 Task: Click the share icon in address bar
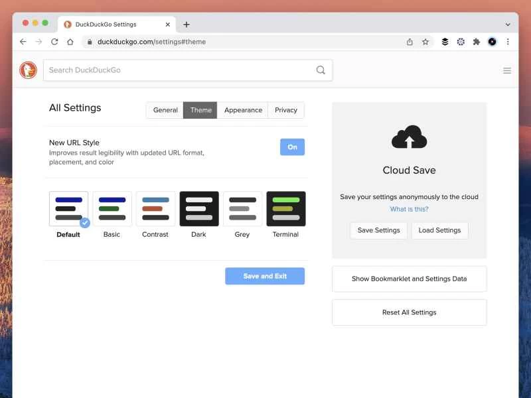tap(410, 42)
